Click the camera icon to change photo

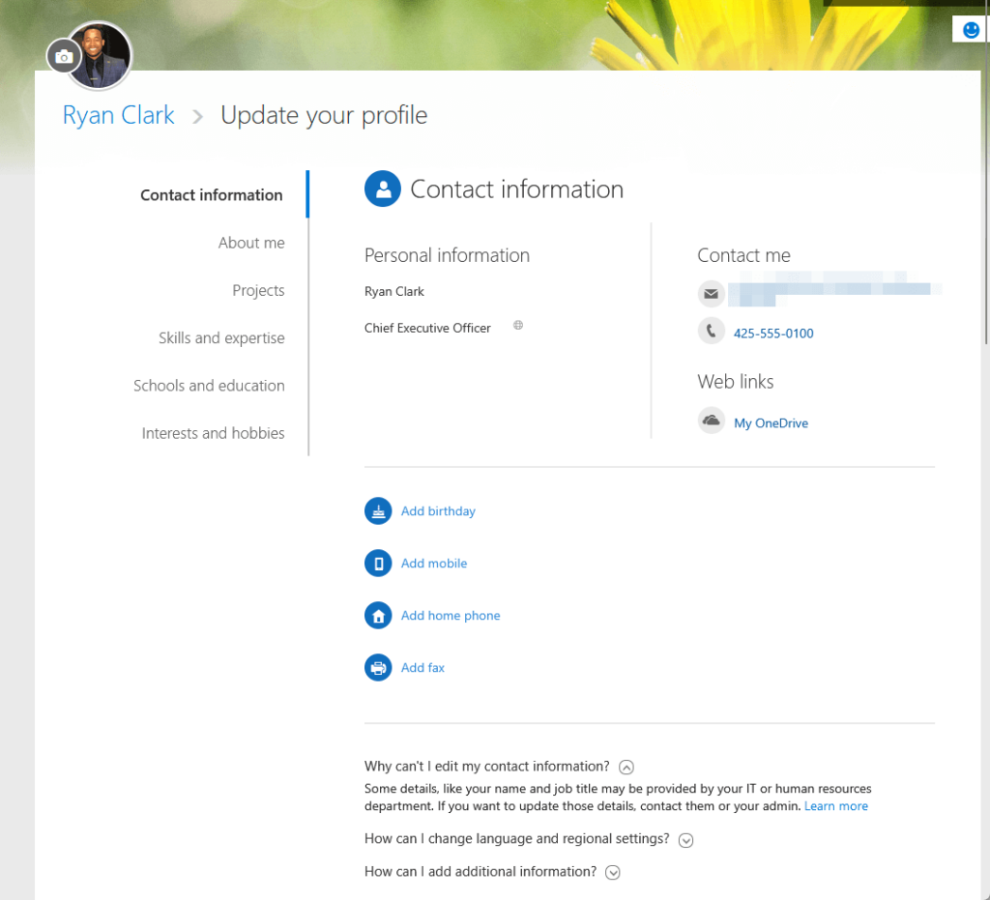[63, 57]
